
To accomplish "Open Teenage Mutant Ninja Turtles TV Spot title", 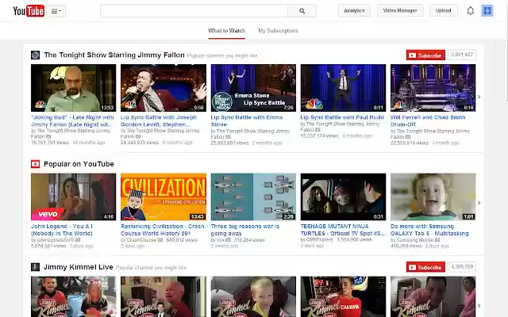I will (343, 230).
